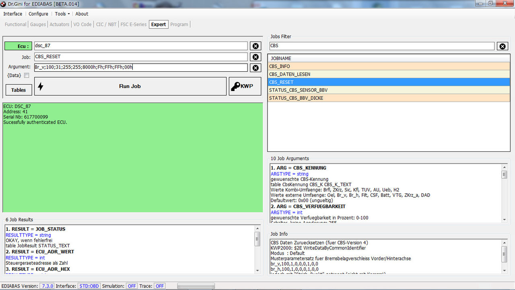The width and height of the screenshot is (515, 290).
Task: Click '3. RESULT = ECU_ADR_HEX' in Job Results
Action: click(38, 269)
